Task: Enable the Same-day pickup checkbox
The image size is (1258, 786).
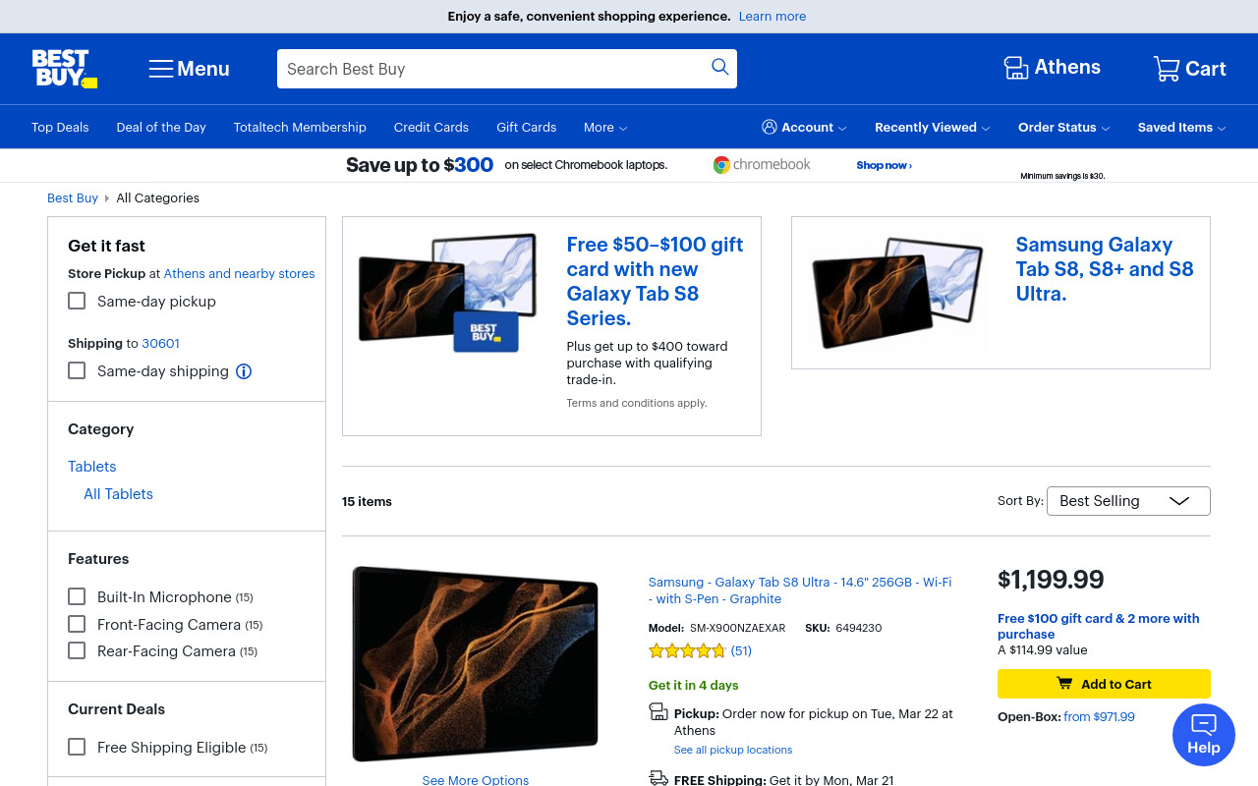Action: 77,301
